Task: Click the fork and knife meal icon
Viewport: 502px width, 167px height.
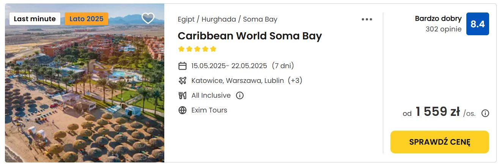Action: [x=183, y=95]
